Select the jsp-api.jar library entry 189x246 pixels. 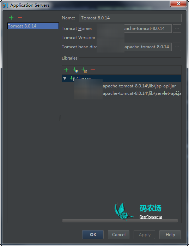[127, 86]
